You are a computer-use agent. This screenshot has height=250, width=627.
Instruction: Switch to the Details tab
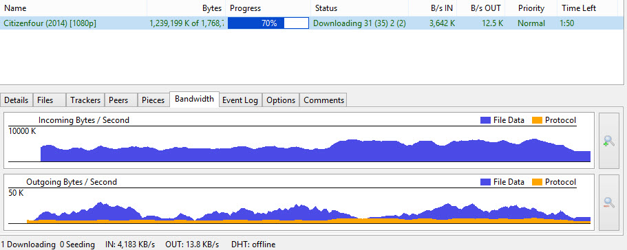click(17, 100)
